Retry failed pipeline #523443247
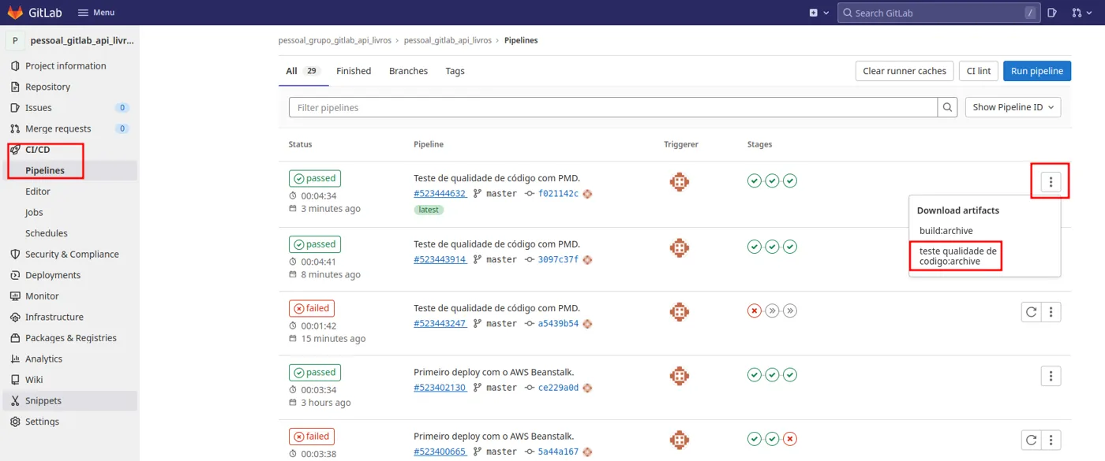This screenshot has height=461, width=1105. (1031, 312)
